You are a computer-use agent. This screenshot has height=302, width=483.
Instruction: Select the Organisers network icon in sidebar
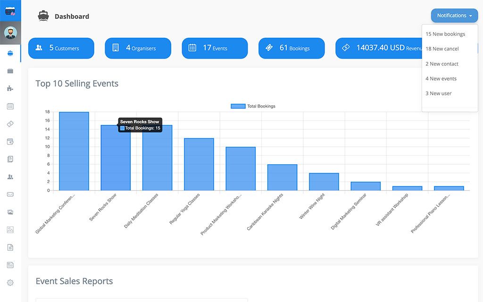coord(10,88)
